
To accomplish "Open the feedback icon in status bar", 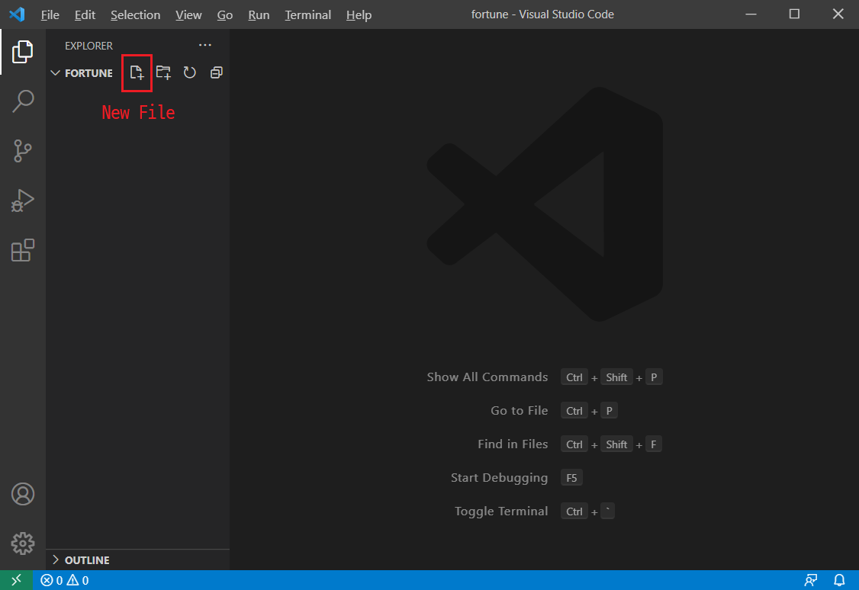I will point(811,579).
